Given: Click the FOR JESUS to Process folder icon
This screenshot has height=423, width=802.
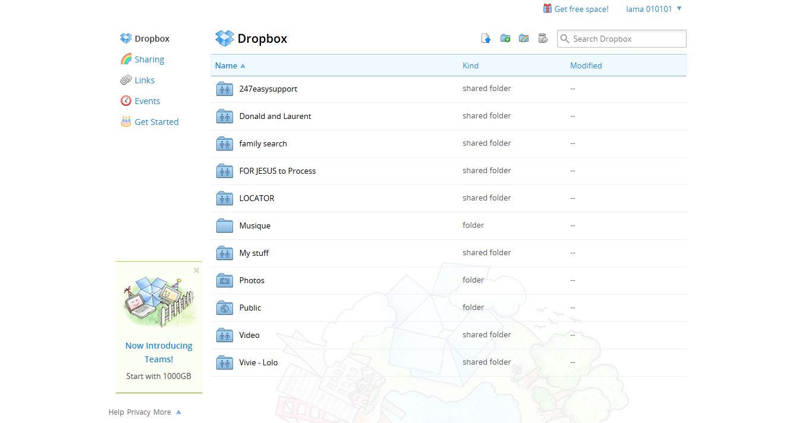Looking at the screenshot, I should tap(225, 171).
